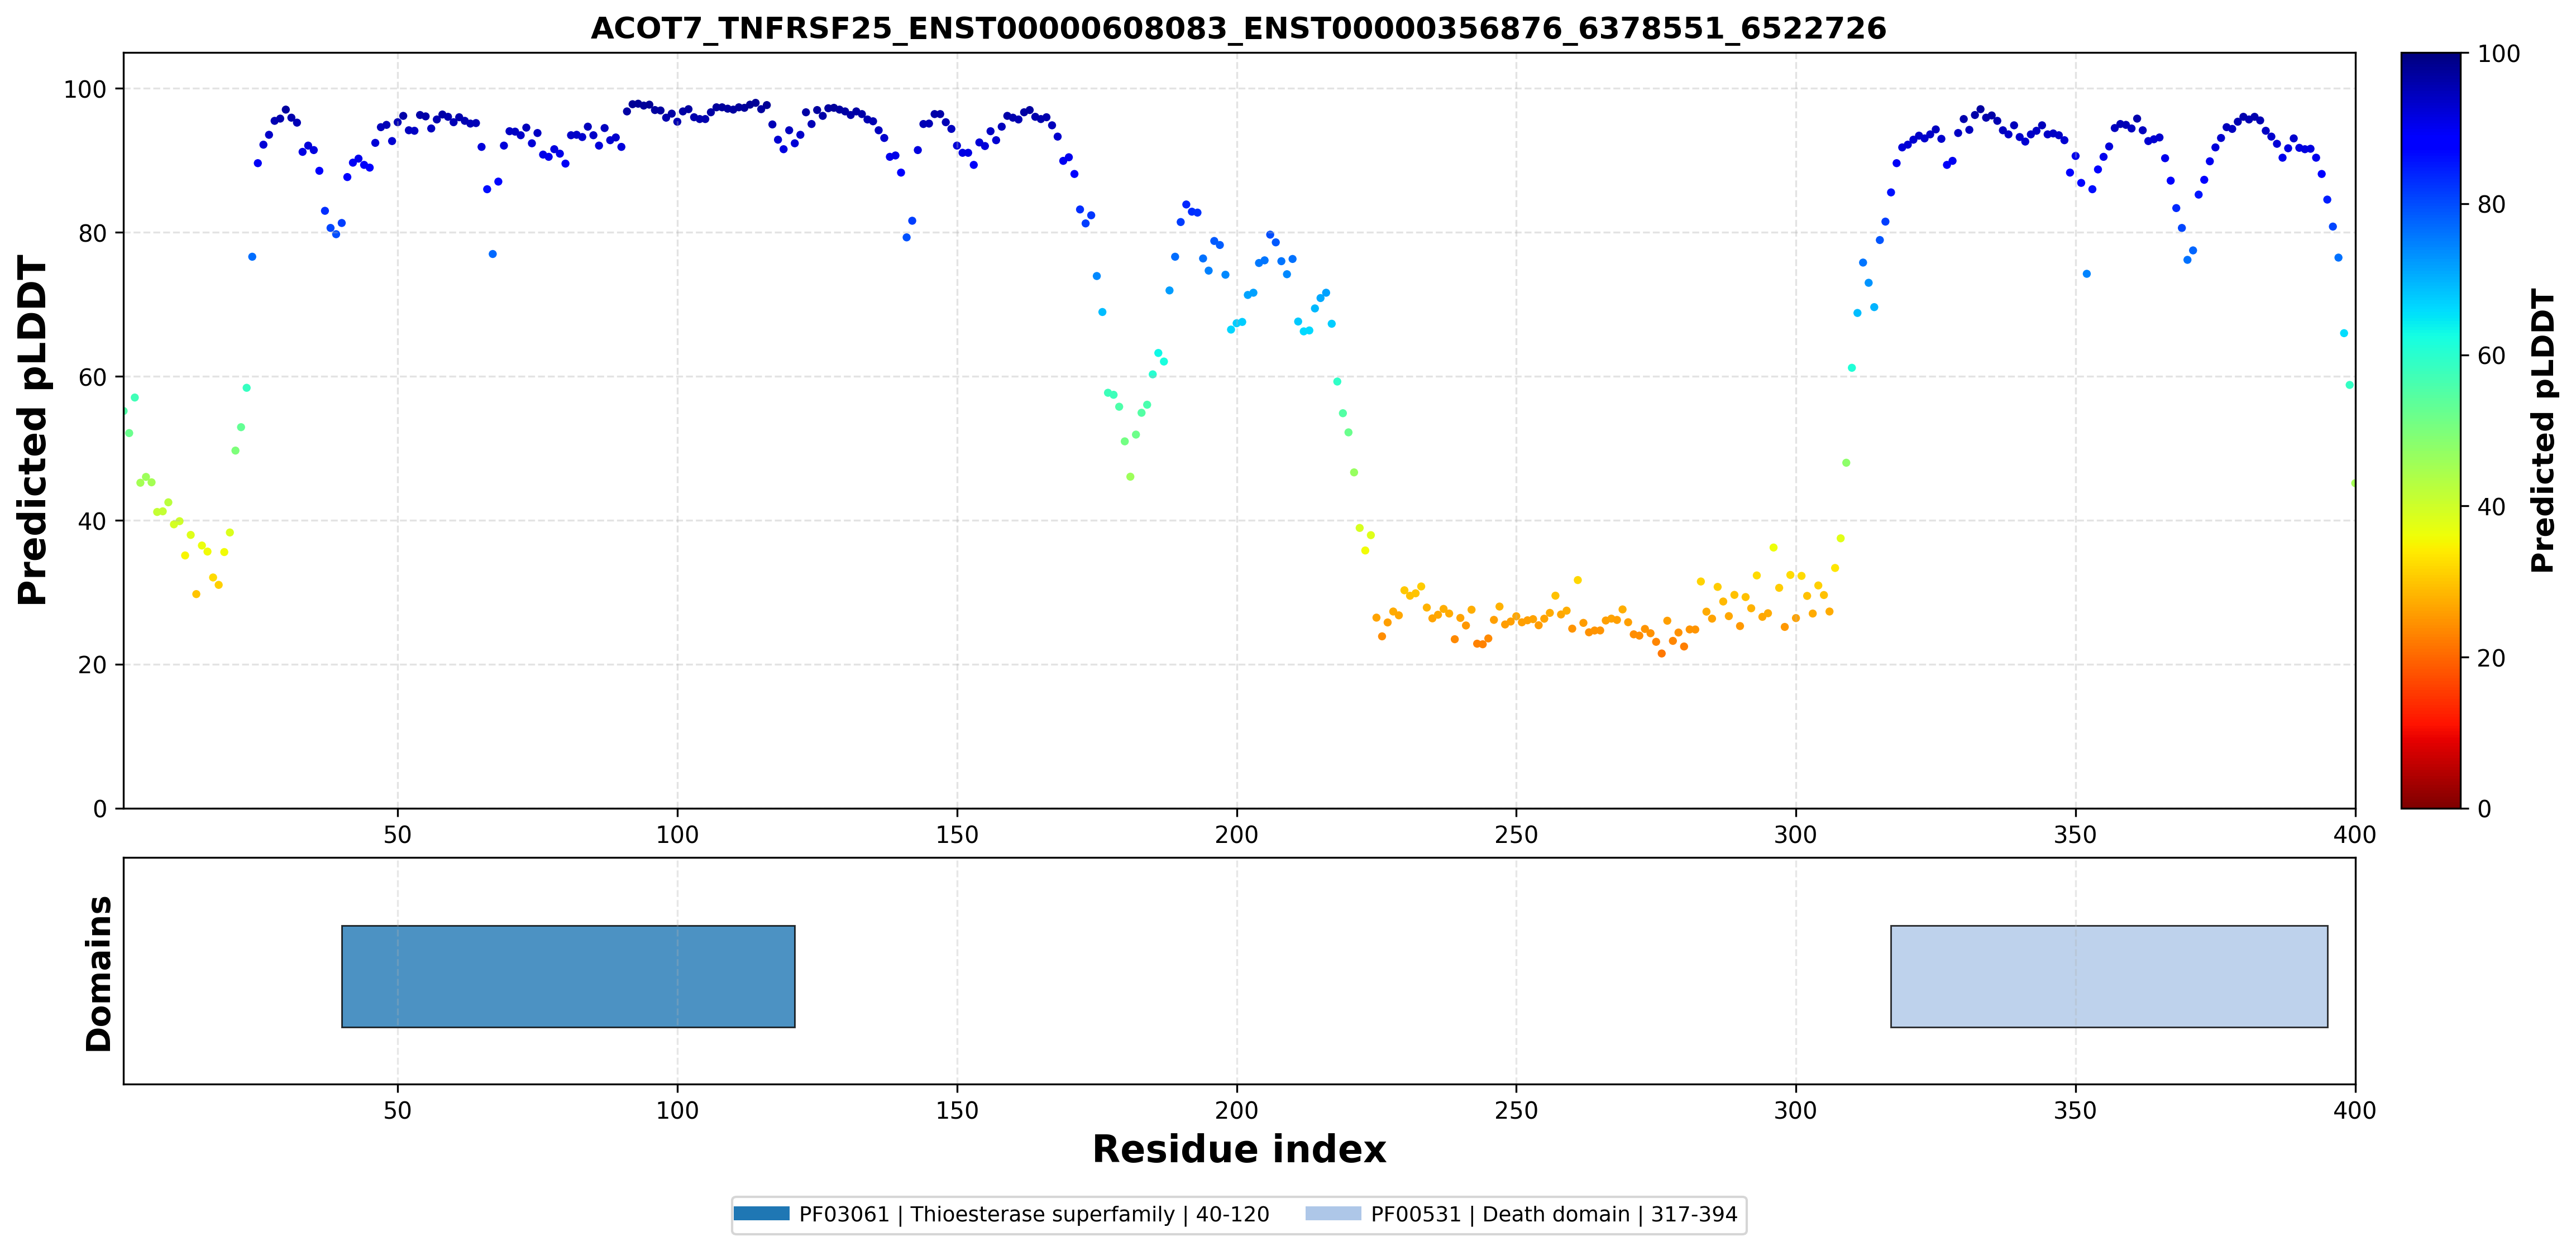Screen dimensions: 2576x1251
Task: Select the PF00531 legend color swatch
Action: 1333,1214
